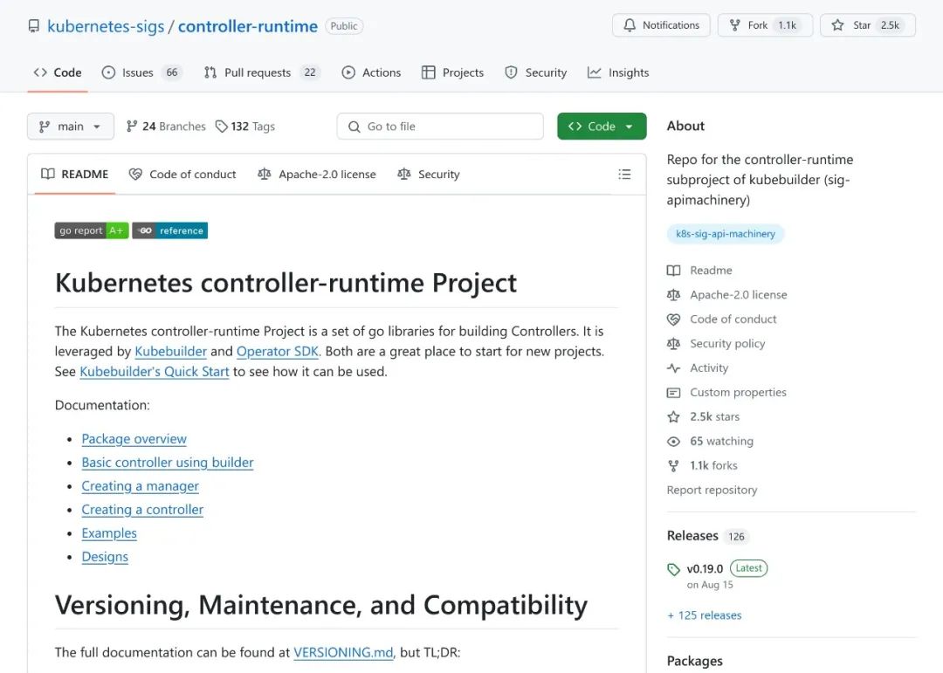Viewport: 943px width, 673px height.
Task: Open the Creating a controller link
Action: (142, 510)
